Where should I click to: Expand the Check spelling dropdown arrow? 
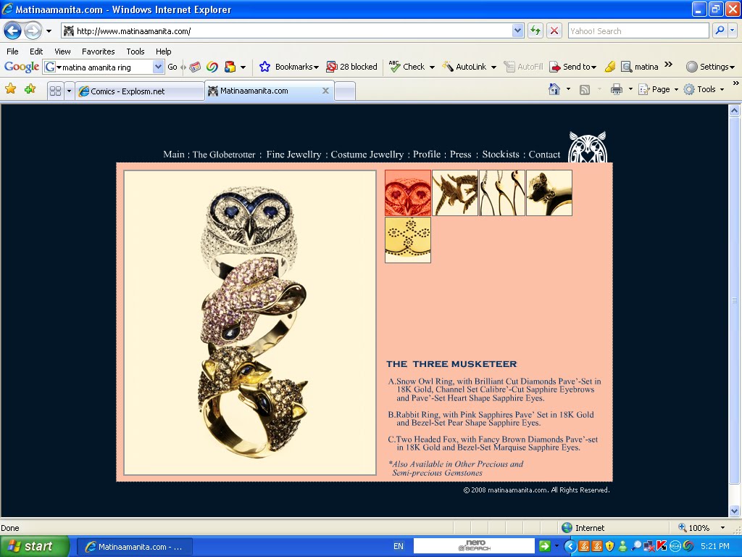pyautogui.click(x=432, y=67)
